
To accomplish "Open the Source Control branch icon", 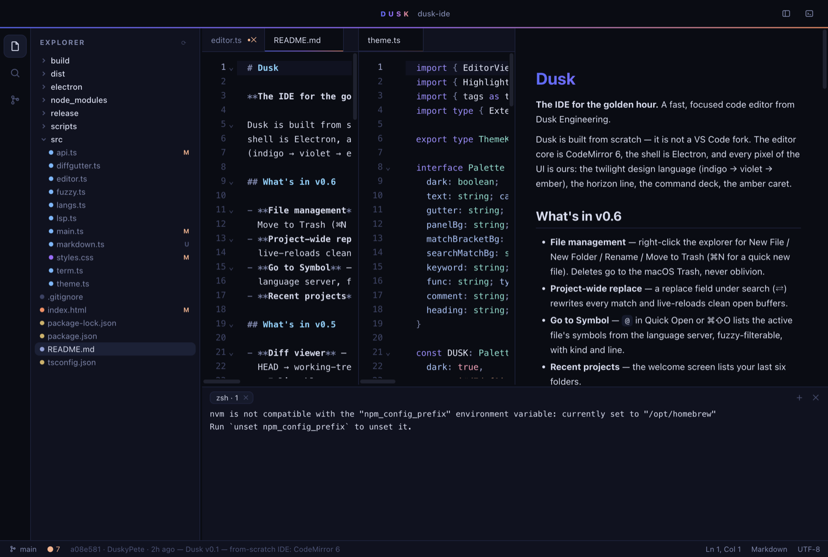I will [15, 100].
